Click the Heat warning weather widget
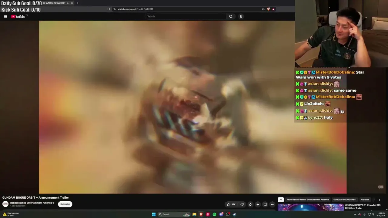 (11, 214)
